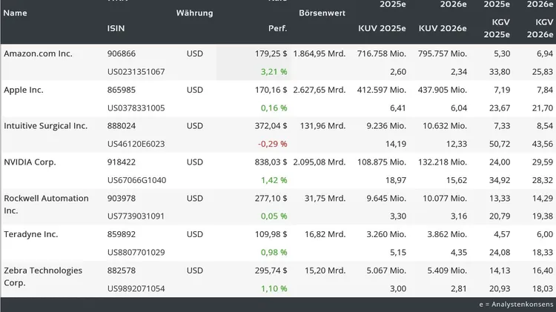Click Amazon performance 3,21 %
Viewport: 556px width, 312px height.
[x=274, y=72]
